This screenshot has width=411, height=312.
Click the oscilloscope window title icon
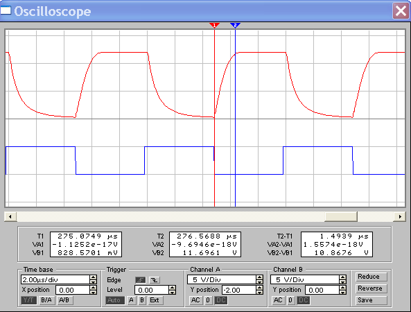coord(6,10)
